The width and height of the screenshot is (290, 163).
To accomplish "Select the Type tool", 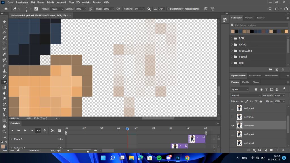I will click(x=4, y=110).
